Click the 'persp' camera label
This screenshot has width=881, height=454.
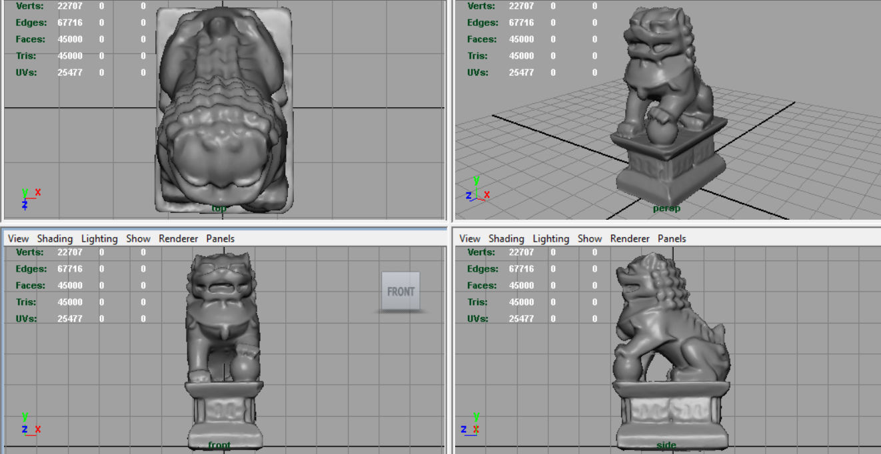tap(666, 208)
